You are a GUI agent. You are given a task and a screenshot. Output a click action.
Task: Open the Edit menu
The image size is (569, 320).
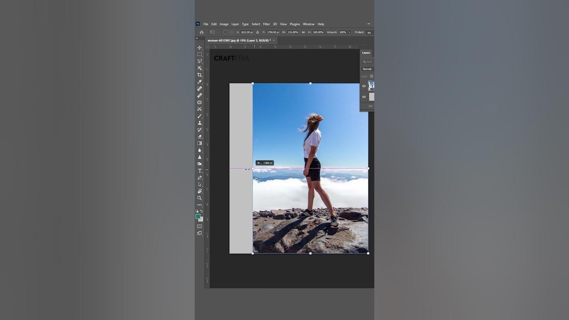[214, 24]
